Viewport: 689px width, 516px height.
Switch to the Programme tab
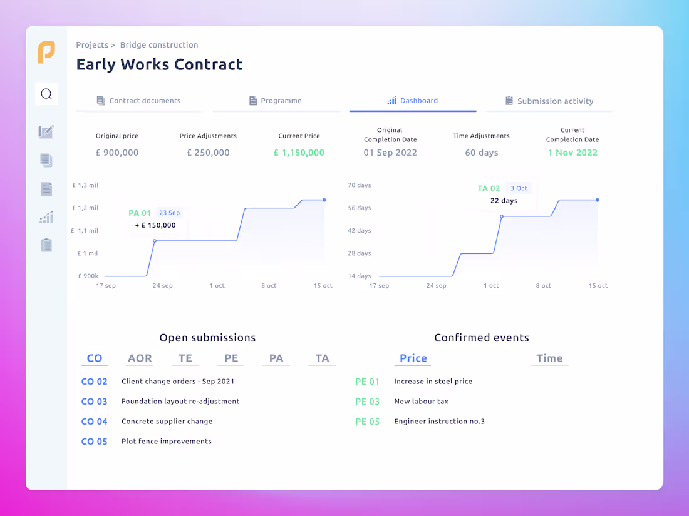(x=276, y=100)
